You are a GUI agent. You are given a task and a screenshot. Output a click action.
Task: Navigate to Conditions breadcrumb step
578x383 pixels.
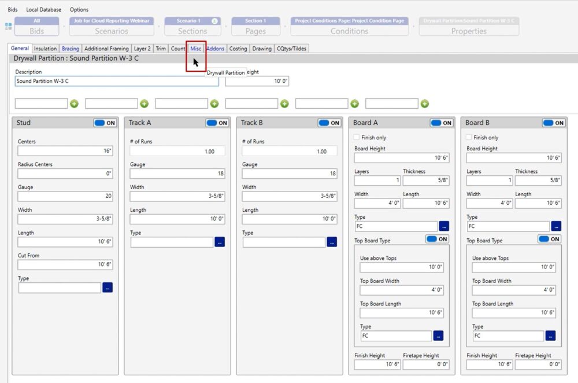coord(349,27)
